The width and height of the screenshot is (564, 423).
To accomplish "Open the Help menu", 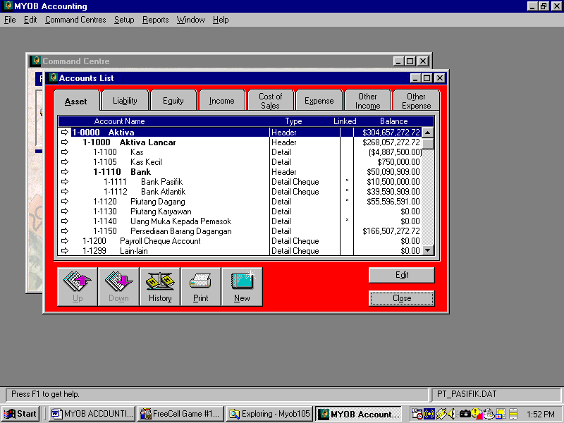I will tap(221, 20).
